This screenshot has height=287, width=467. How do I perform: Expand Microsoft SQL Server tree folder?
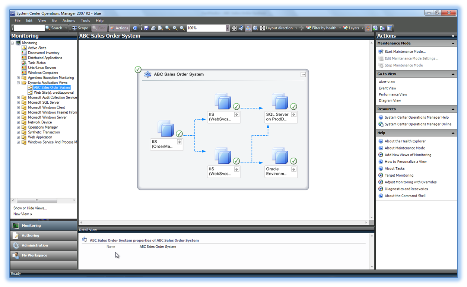coord(18,102)
